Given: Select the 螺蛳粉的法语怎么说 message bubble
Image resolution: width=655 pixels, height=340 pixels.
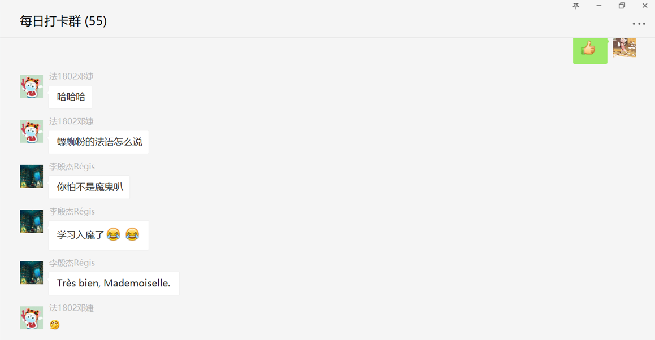Looking at the screenshot, I should (x=98, y=142).
